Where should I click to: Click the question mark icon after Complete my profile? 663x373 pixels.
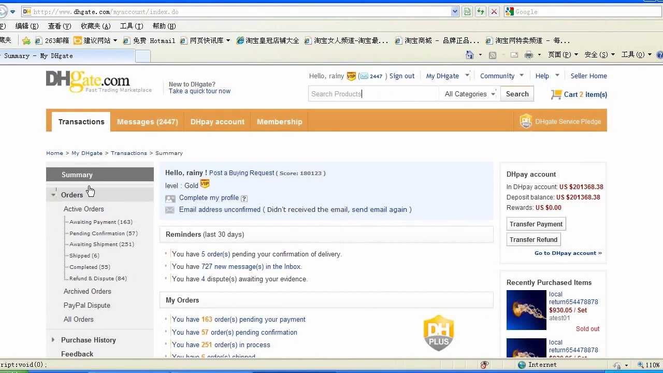[244, 198]
